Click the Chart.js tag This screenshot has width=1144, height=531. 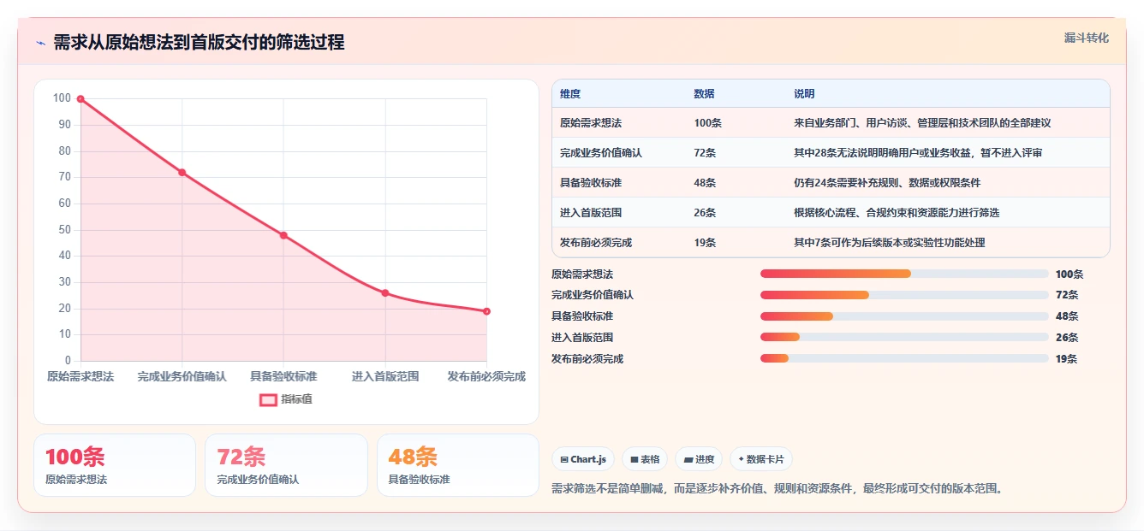tap(583, 459)
